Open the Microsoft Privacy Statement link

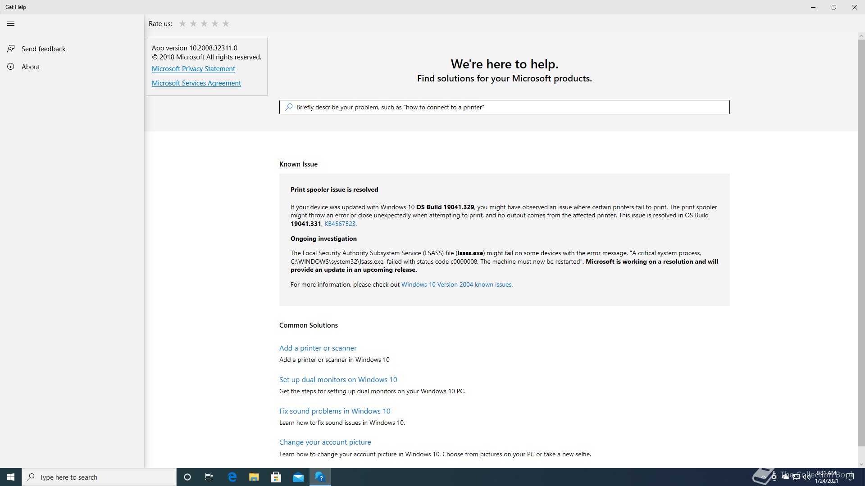coord(193,69)
